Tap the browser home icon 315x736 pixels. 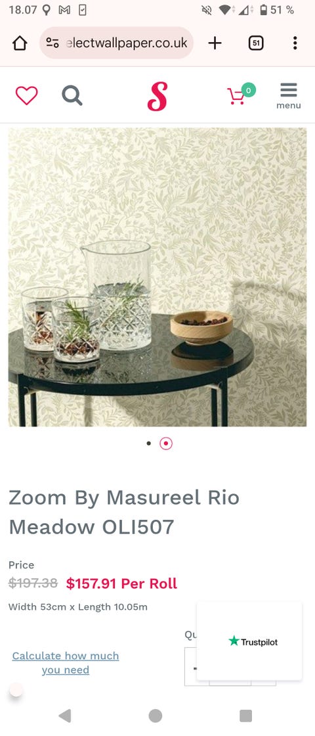coord(20,43)
